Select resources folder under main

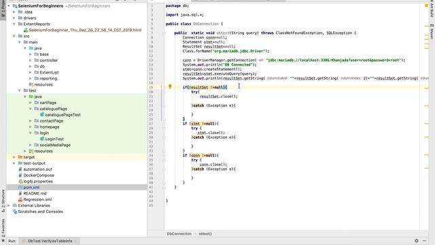(x=43, y=84)
